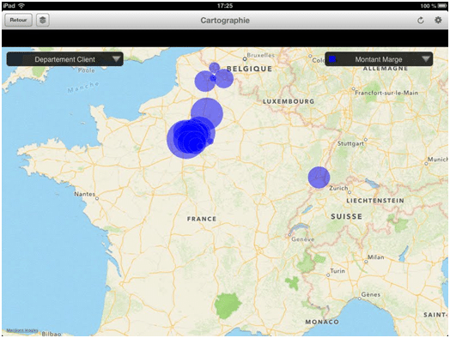Open the Departement Client dropdown
Viewport: 450px width, 338px height.
tap(65, 59)
